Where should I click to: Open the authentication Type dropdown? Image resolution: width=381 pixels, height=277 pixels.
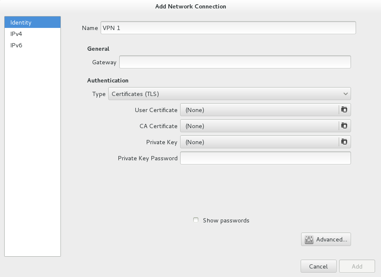(x=229, y=94)
